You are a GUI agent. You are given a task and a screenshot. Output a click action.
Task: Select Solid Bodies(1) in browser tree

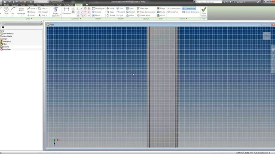(7, 33)
